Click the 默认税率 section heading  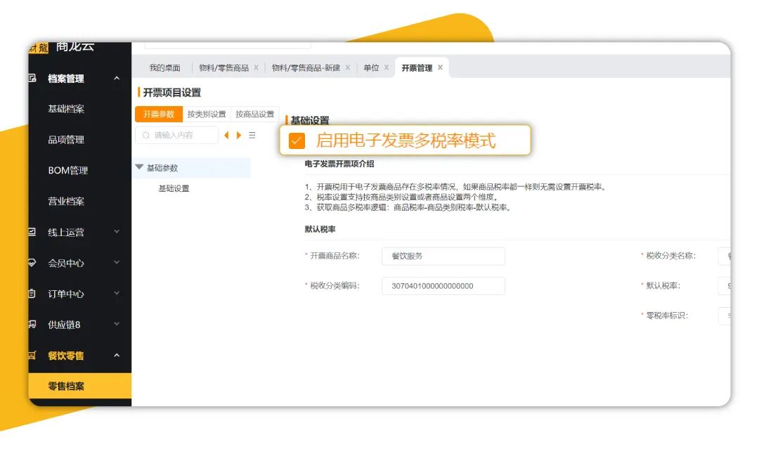point(320,229)
